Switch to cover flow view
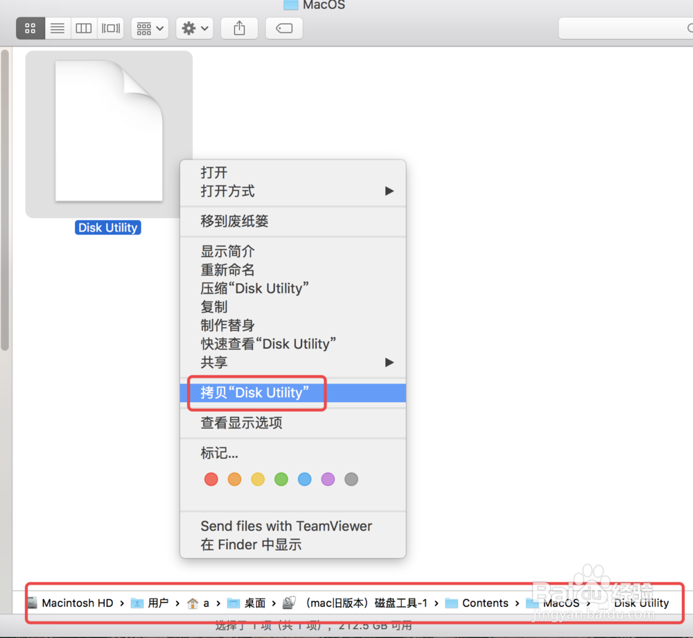693x638 pixels. (x=110, y=28)
